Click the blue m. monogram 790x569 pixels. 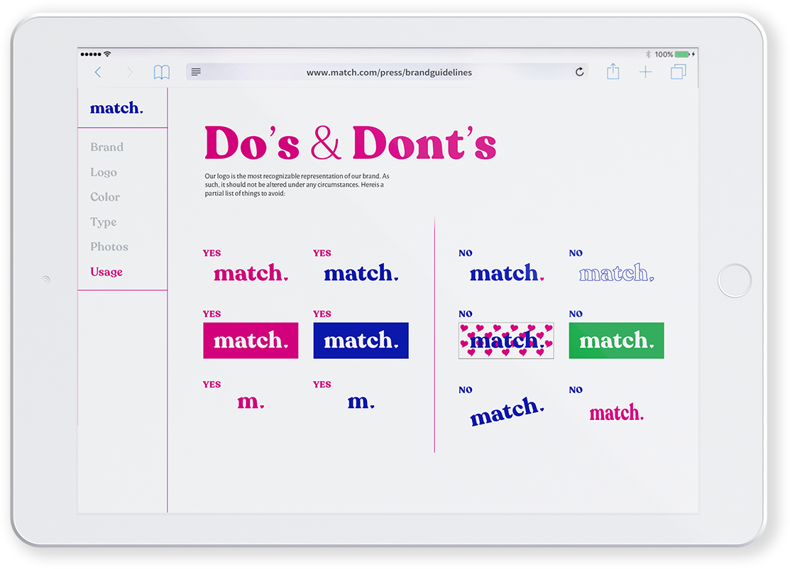(x=361, y=402)
